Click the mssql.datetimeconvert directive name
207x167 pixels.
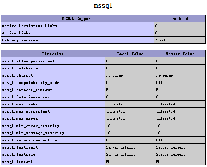[27, 97]
